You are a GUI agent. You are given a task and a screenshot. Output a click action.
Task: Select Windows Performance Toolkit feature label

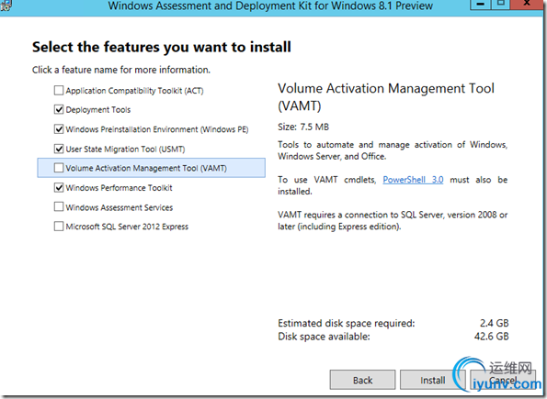119,188
